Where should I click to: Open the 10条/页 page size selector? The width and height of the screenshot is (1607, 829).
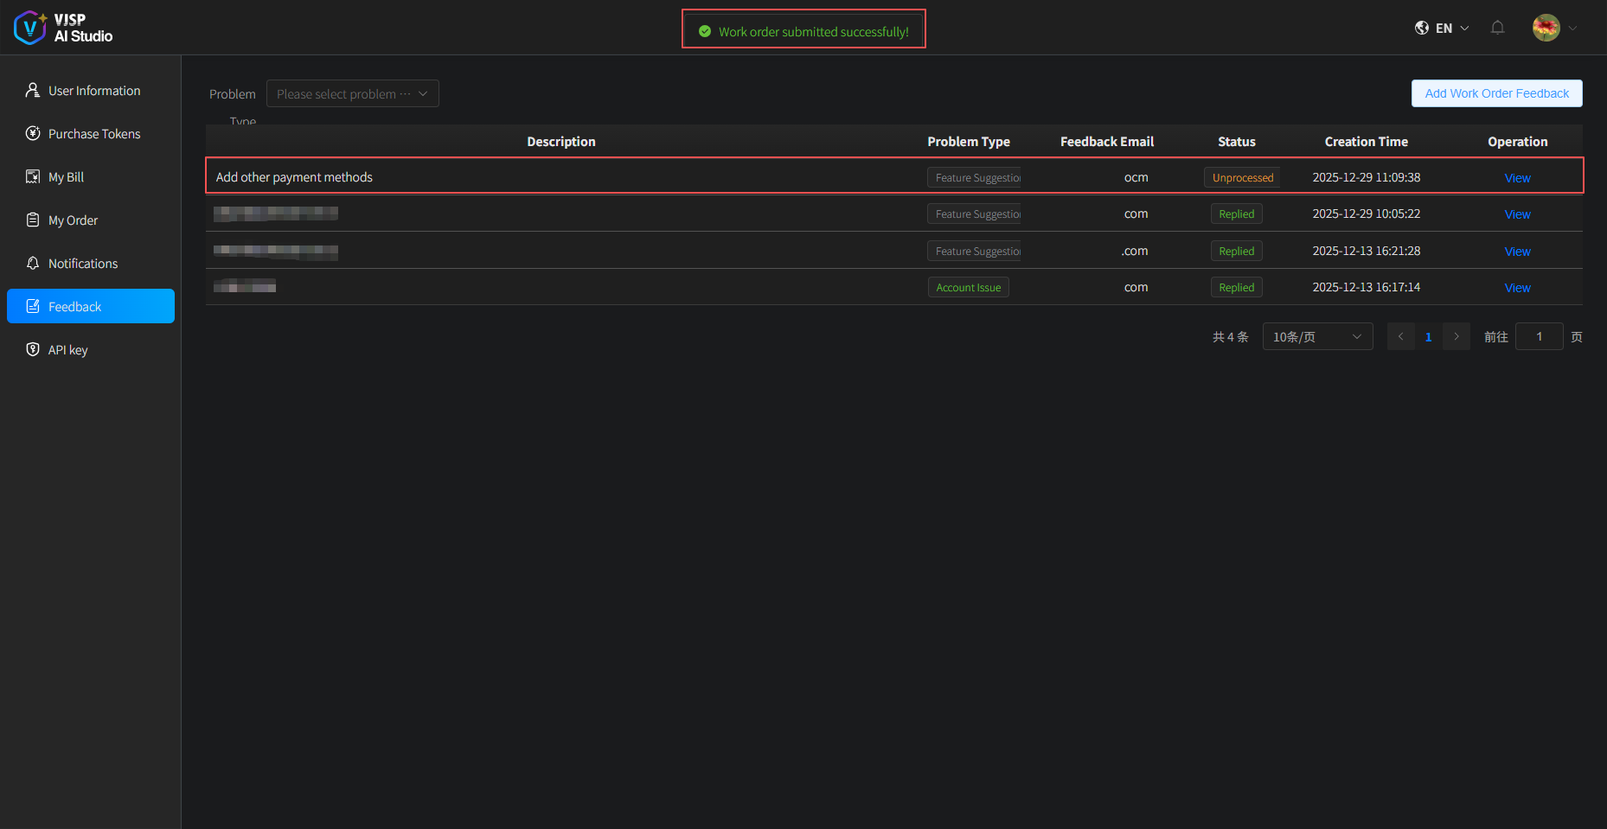[1316, 336]
